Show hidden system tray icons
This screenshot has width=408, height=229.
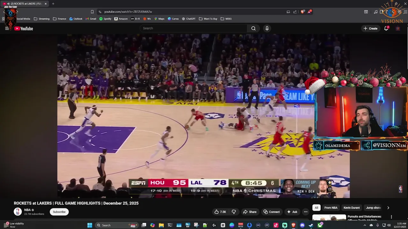coord(365,225)
